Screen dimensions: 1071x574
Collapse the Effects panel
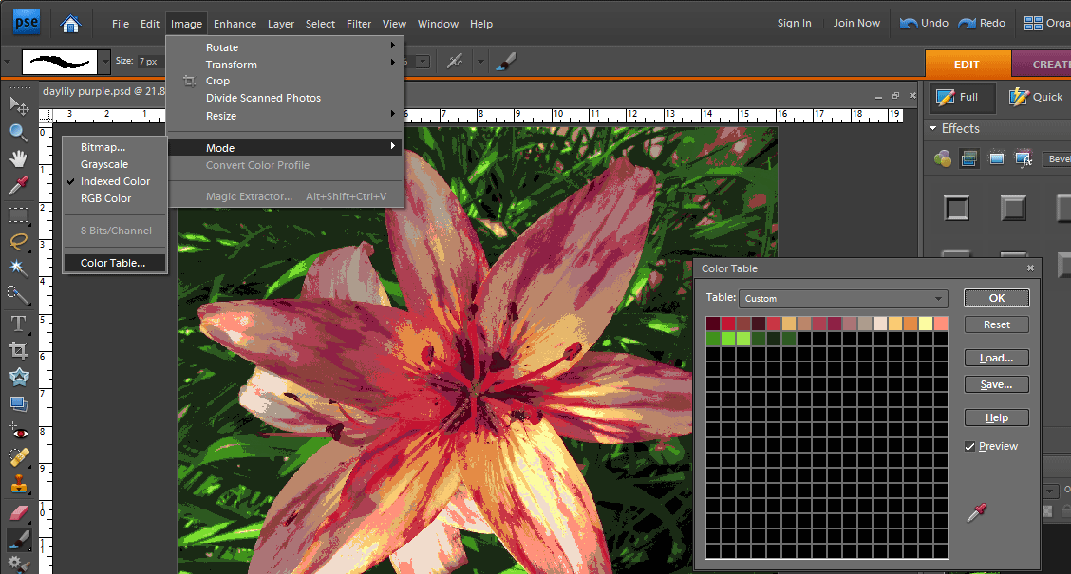tap(931, 129)
